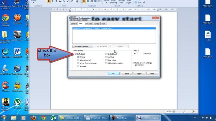
Task: Apply Subscript in WordPad Font group
Action: point(64,1)
